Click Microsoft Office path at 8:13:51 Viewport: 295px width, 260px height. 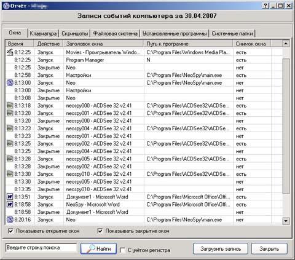click(x=188, y=197)
